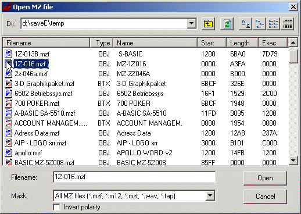Click the file icon of 6502 Betriebssys.mzf
This screenshot has width=301, height=214.
tap(8, 94)
